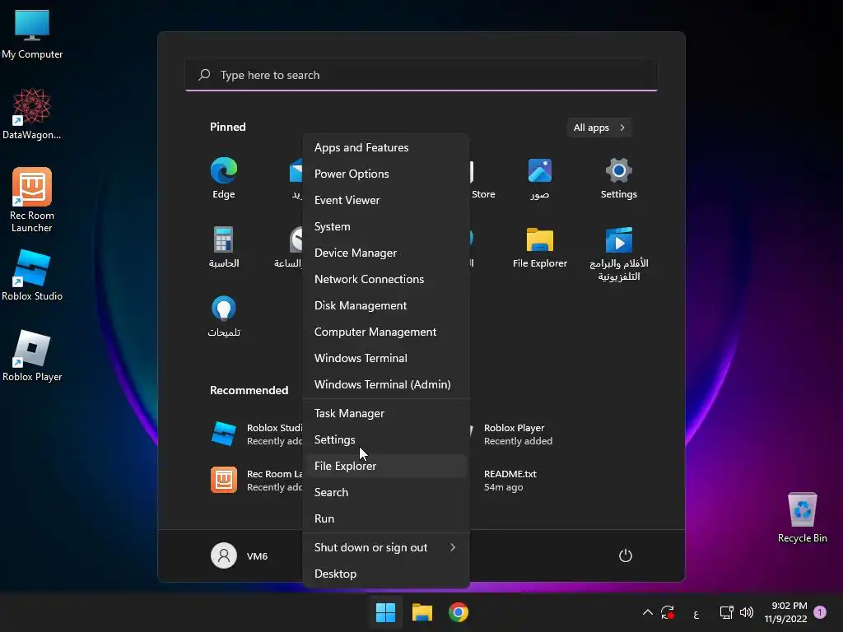Launch the pinned Photos app (صور)
The image size is (843, 632).
pyautogui.click(x=539, y=179)
